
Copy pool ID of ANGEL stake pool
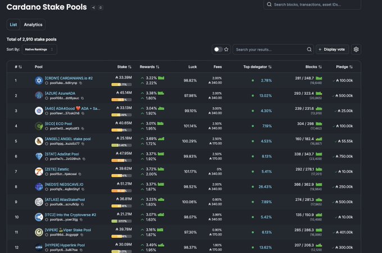(83, 144)
